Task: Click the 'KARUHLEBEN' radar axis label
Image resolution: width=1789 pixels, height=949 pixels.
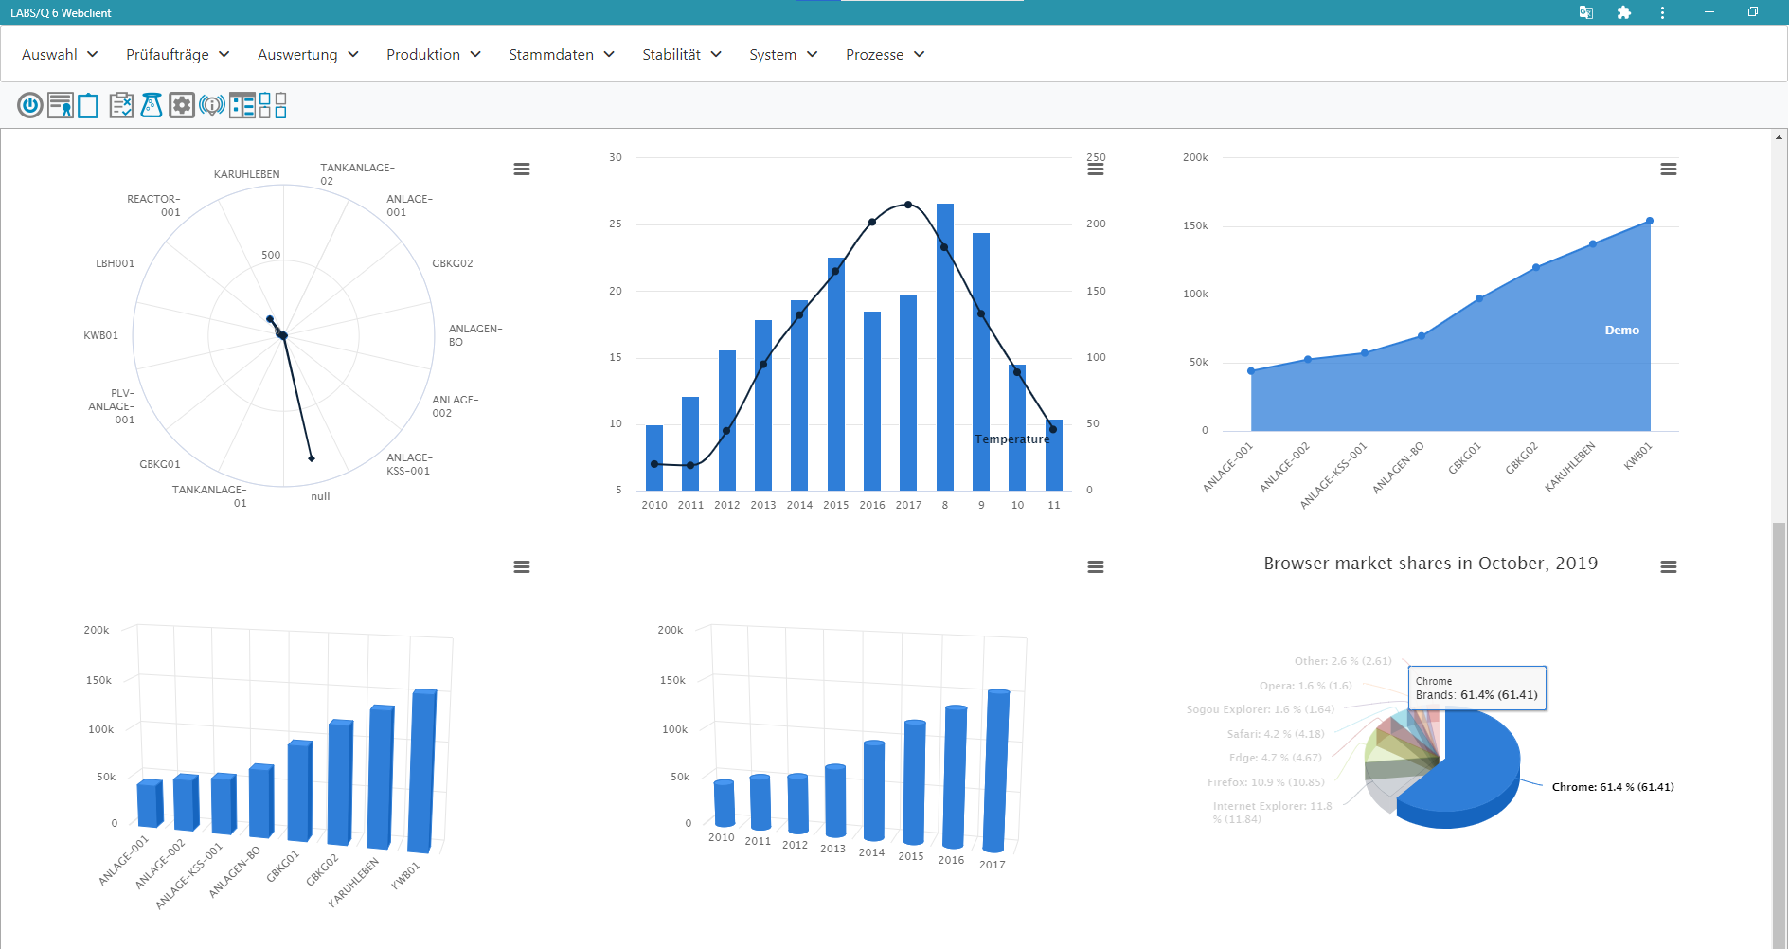Action: 247,174
